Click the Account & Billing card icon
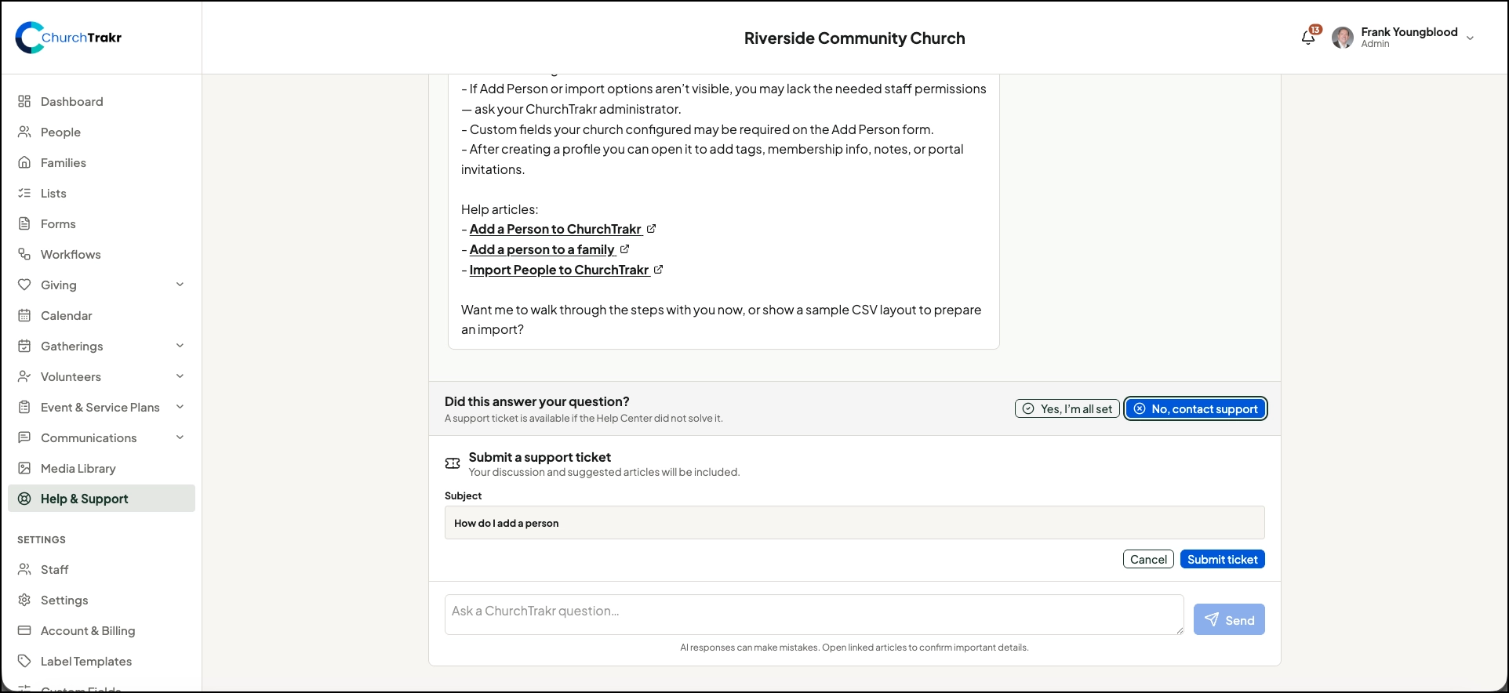The height and width of the screenshot is (693, 1509). point(24,630)
